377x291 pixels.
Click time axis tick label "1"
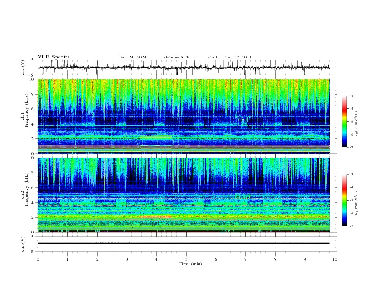pyautogui.click(x=67, y=259)
